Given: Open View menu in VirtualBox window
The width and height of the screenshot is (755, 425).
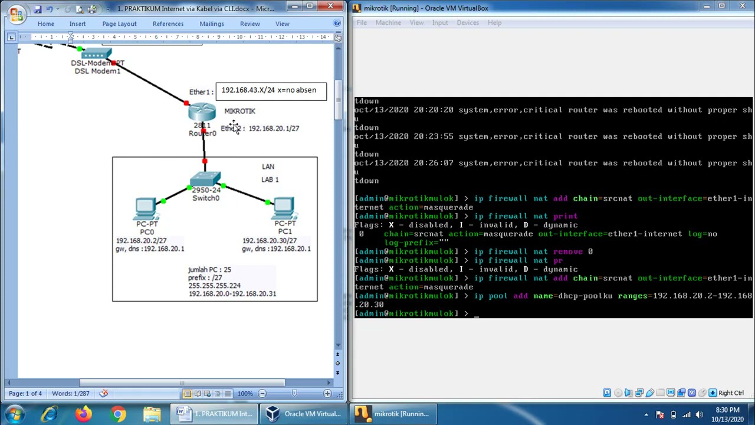Looking at the screenshot, I should click(x=416, y=22).
